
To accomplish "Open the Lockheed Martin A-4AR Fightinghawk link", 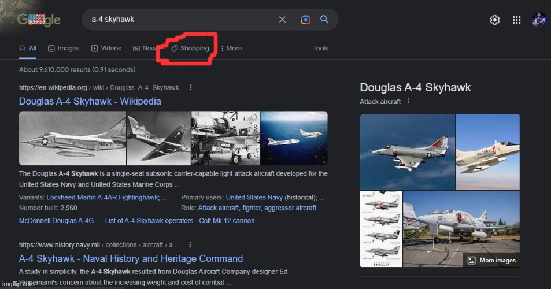I will point(102,197).
